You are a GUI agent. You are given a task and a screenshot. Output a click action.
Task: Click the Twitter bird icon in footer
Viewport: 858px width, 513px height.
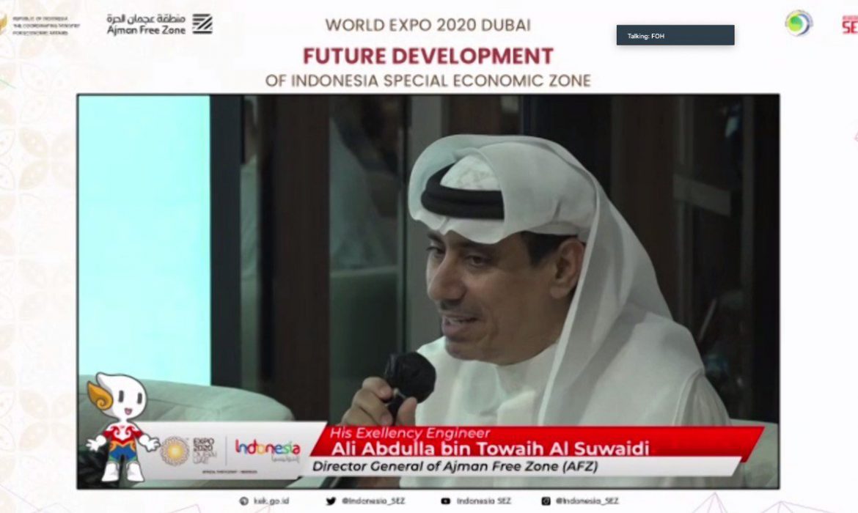pos(331,501)
